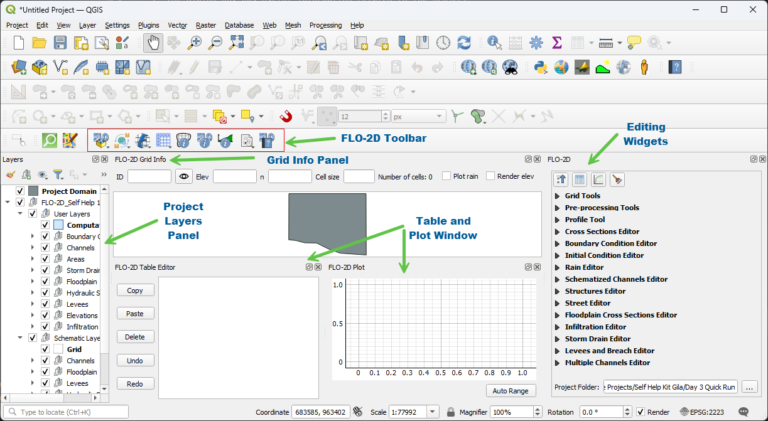Expand the Storm Drain Editor section

[x=557, y=339]
